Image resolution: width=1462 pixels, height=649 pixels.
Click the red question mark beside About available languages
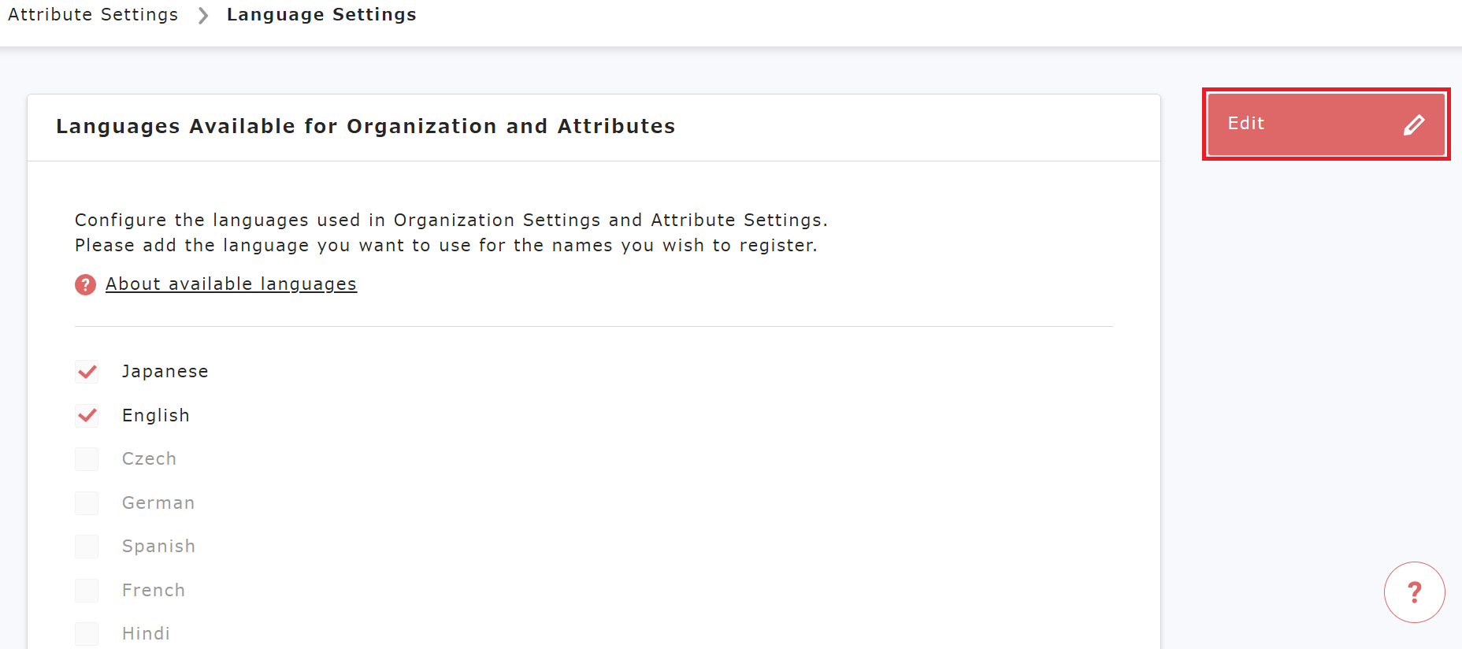[85, 284]
